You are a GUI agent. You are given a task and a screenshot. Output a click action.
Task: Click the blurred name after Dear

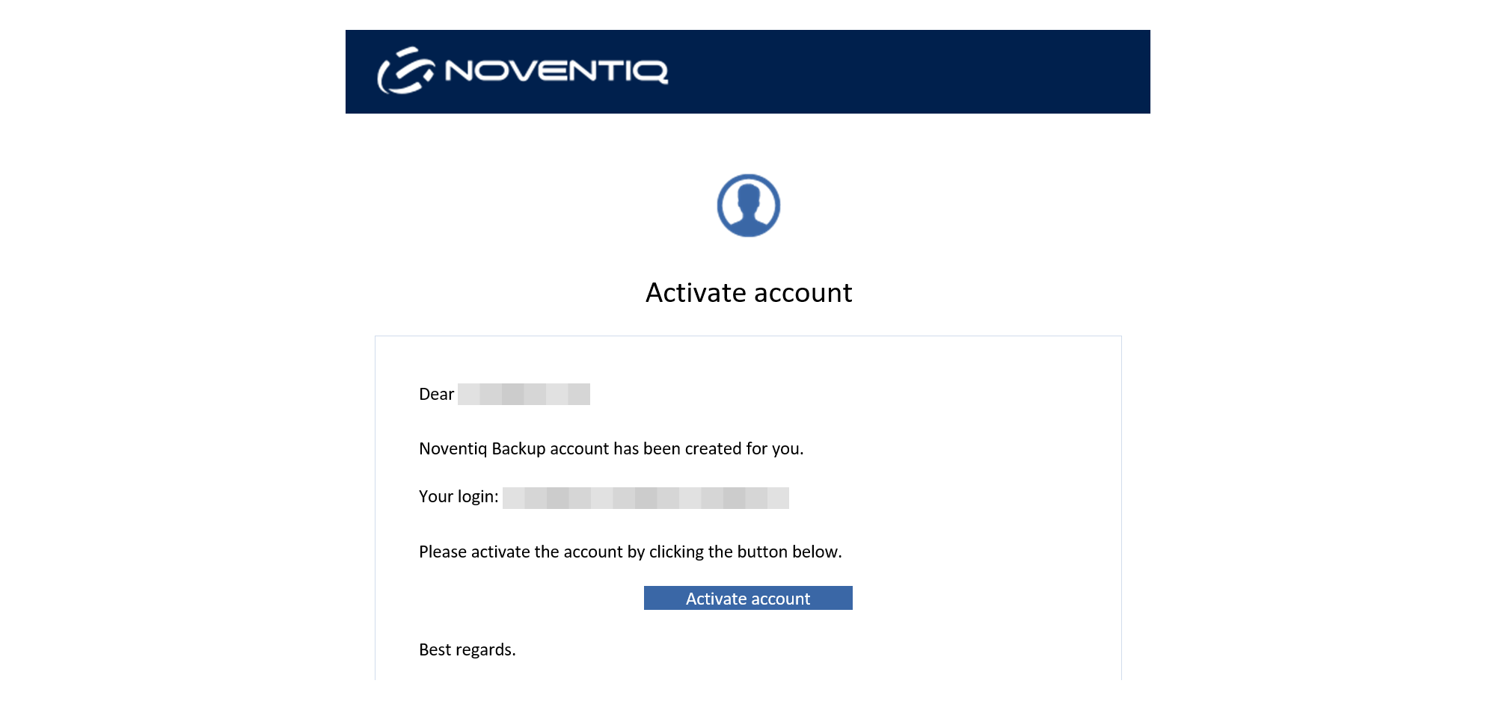(x=524, y=394)
